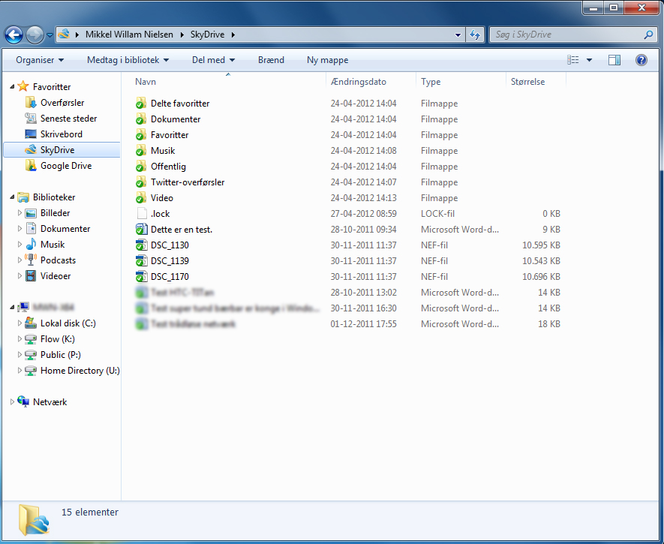Viewport: 664px width, 544px height.
Task: Click the search magnifier icon
Action: [648, 35]
